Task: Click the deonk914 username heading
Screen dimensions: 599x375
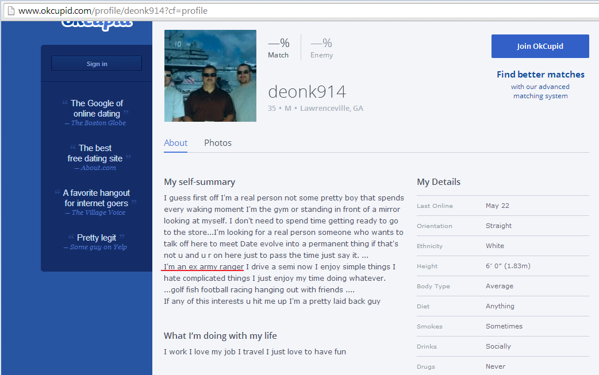Action: point(307,92)
